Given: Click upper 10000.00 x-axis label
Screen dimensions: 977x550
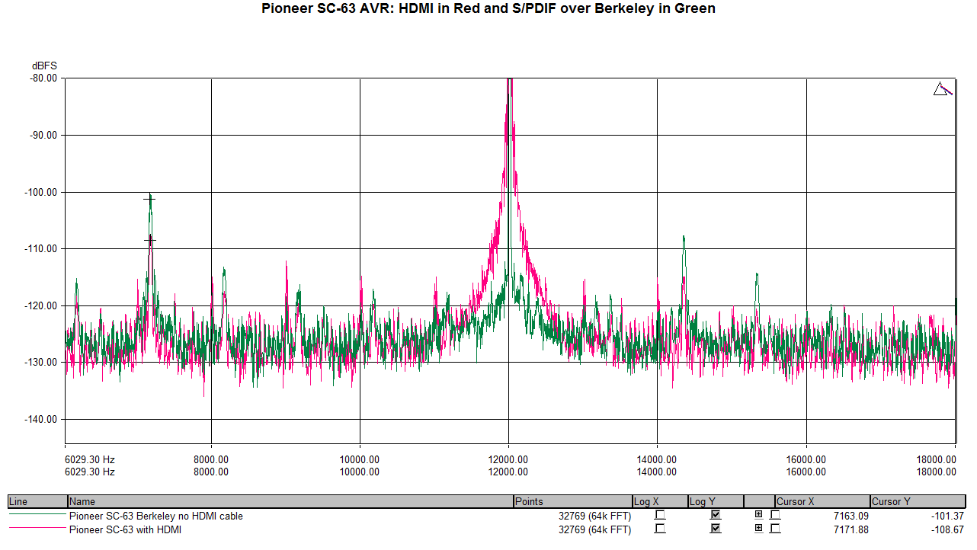Looking at the screenshot, I should click(x=360, y=459).
